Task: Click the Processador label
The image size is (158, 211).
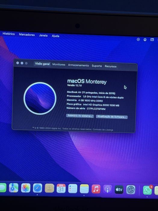Action: (x=74, y=96)
